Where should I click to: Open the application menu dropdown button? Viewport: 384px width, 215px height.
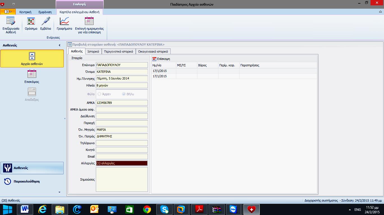[8, 12]
